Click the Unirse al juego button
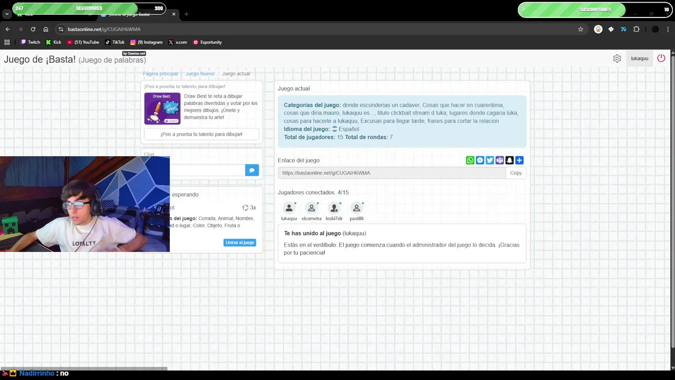 pos(240,242)
